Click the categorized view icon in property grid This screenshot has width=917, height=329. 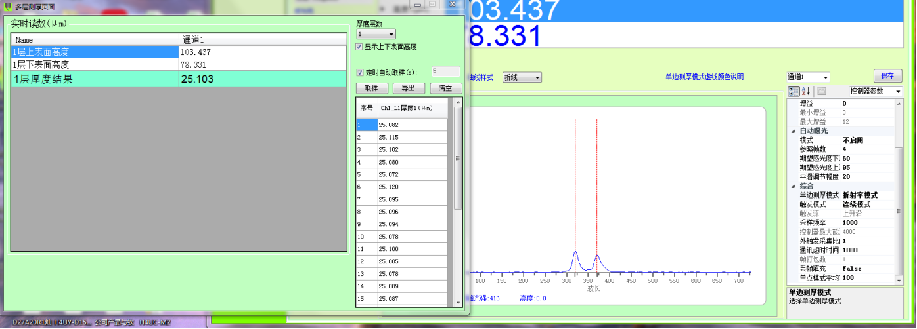[793, 91]
